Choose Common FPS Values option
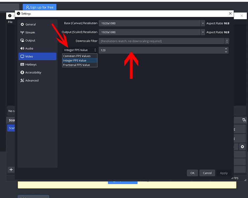 pyautogui.click(x=80, y=56)
